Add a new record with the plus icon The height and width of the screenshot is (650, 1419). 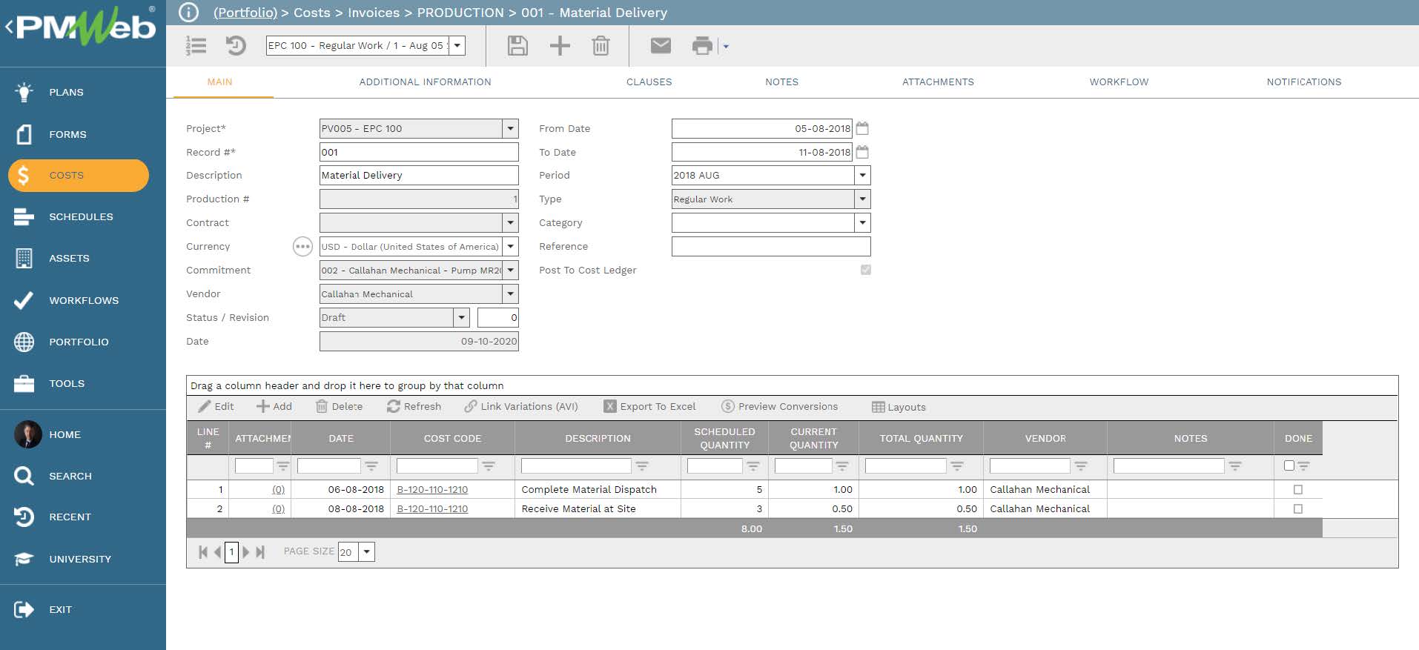click(560, 46)
